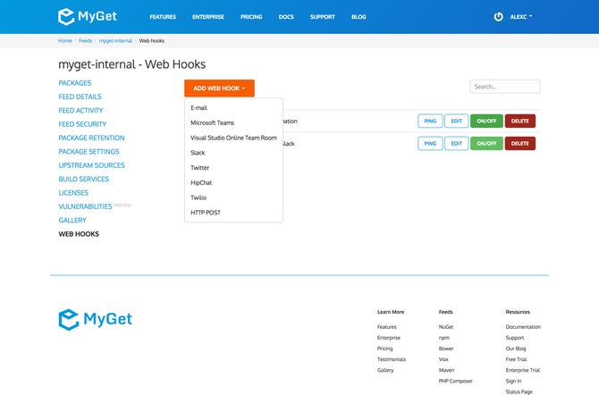Image resolution: width=599 pixels, height=395 pixels.
Task: Open Gallery link in footer
Action: (x=385, y=370)
